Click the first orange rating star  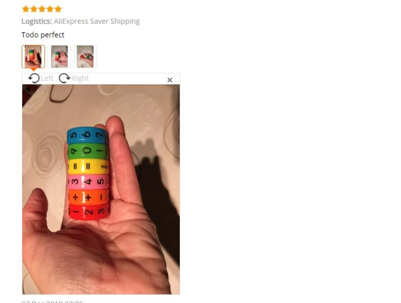click(x=26, y=9)
